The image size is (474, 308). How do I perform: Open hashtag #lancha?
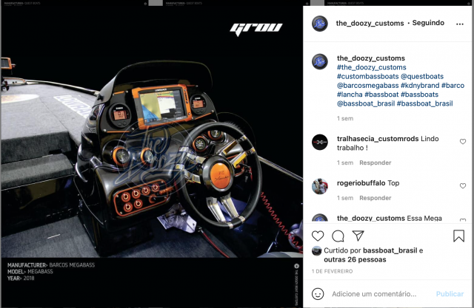point(350,95)
